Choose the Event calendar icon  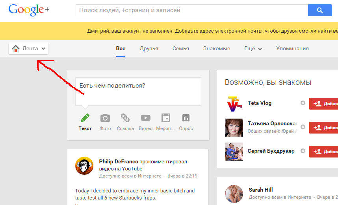click(165, 118)
